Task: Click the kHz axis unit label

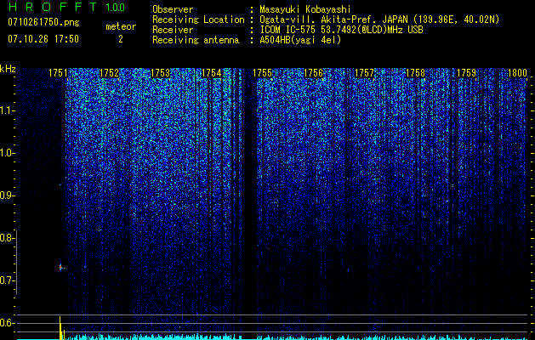Action: point(8,69)
